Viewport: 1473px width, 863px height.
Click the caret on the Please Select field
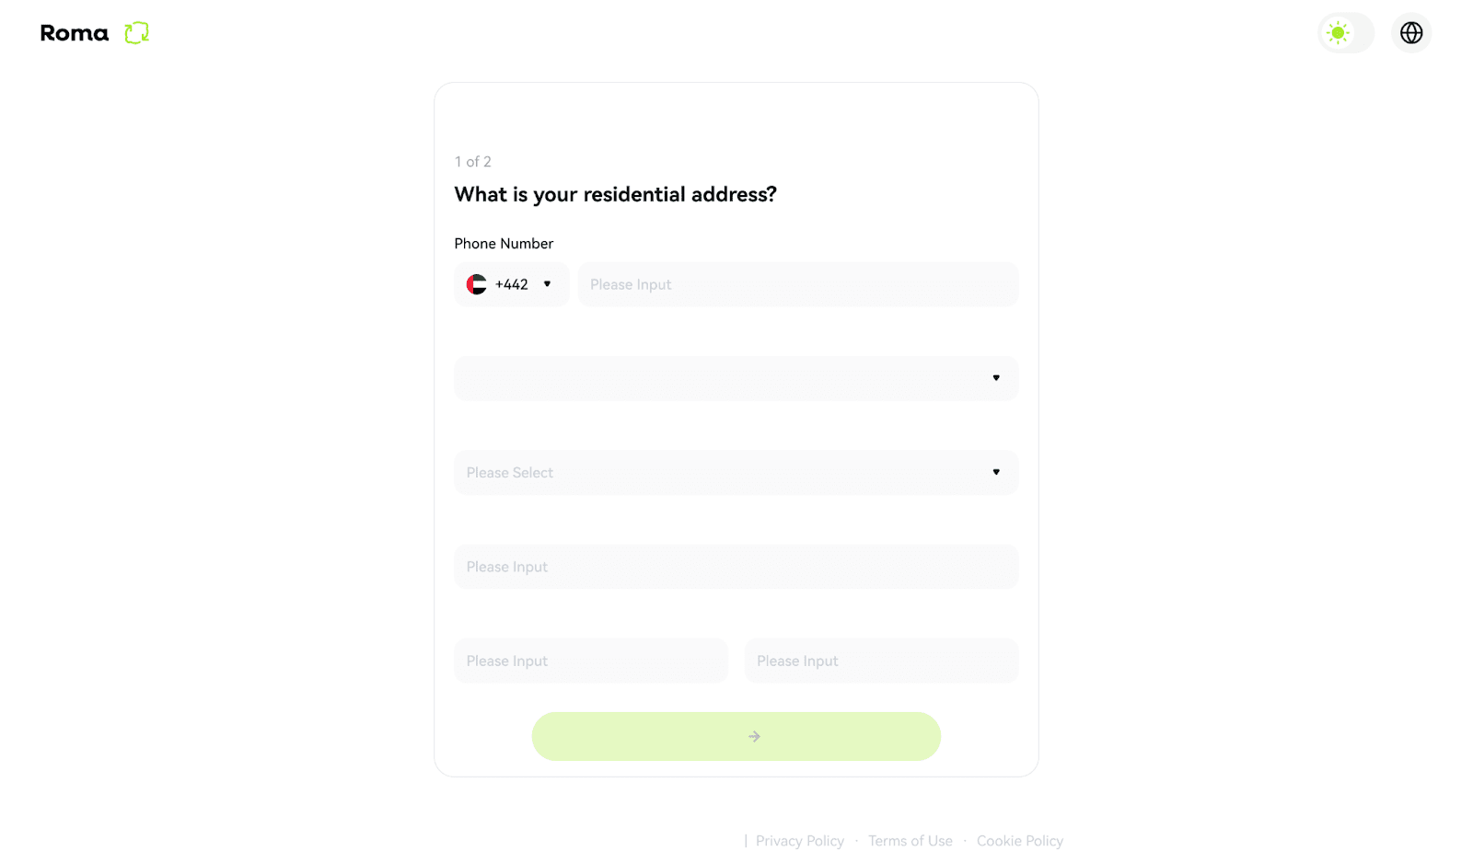click(997, 472)
